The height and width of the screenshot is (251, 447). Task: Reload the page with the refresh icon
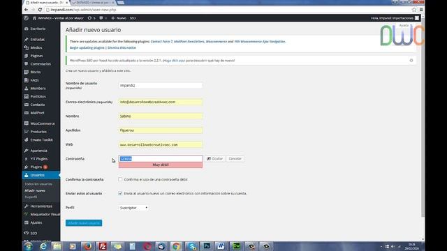click(x=40, y=10)
